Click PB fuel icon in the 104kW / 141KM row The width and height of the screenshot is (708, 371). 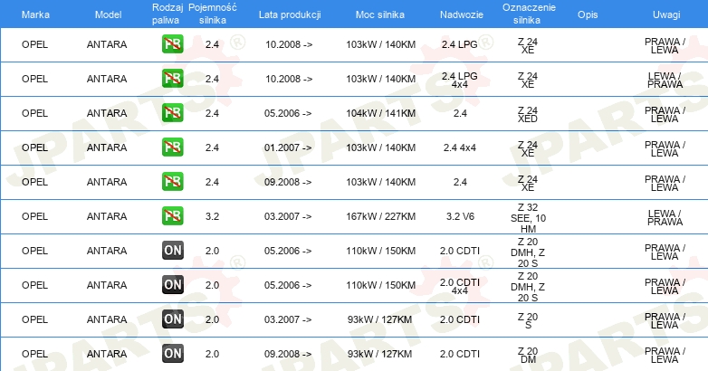point(173,113)
